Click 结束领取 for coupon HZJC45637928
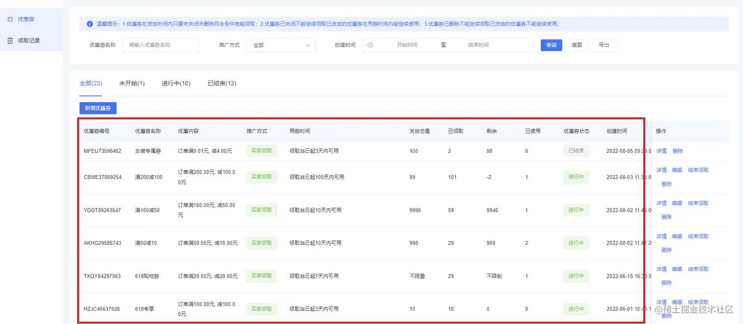This screenshot has height=324, width=743. point(698,302)
